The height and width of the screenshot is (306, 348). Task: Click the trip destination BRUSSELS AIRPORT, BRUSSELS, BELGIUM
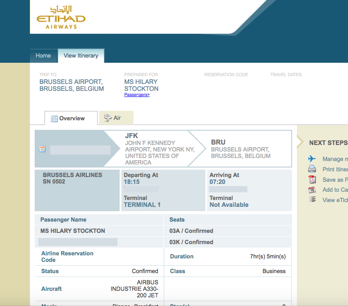72,85
